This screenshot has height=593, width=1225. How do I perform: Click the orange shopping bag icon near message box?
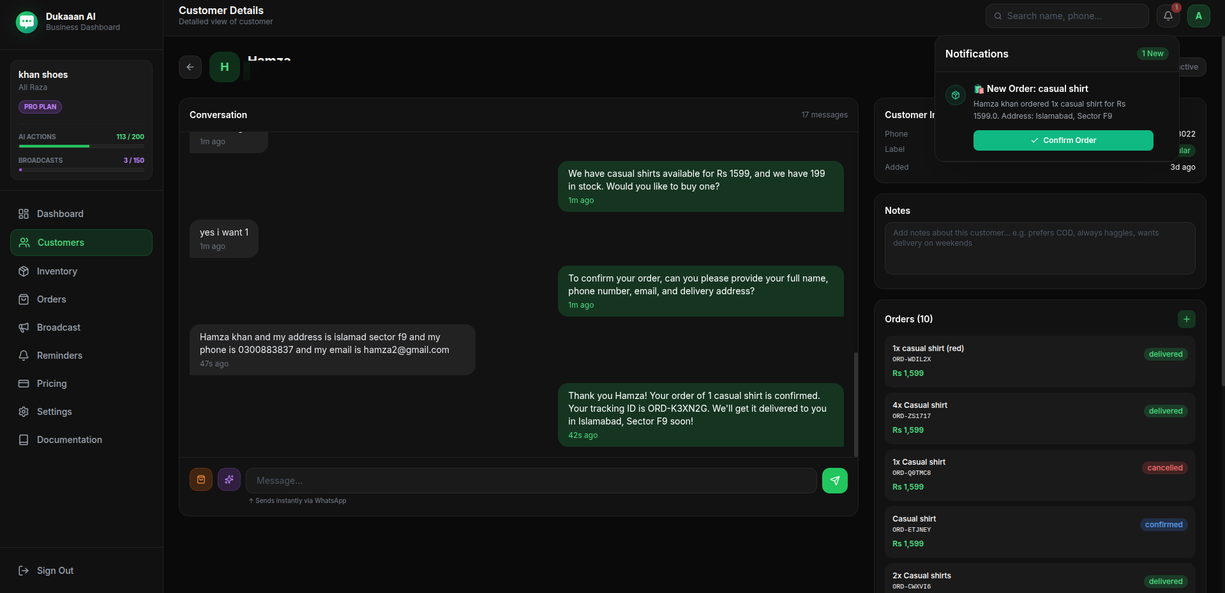tap(200, 479)
